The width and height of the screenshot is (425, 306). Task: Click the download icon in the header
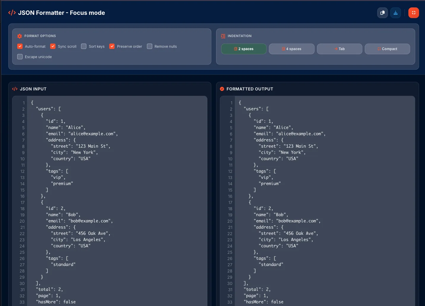pos(396,13)
